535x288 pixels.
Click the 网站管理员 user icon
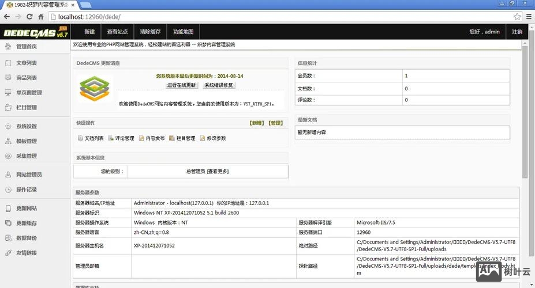[x=8, y=175]
